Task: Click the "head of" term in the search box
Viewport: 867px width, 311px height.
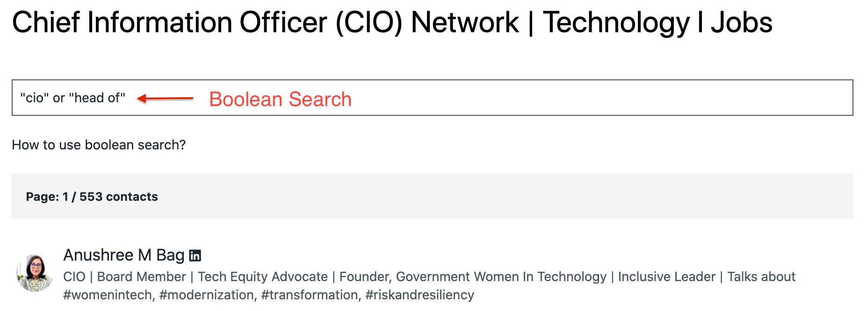Action: [x=97, y=98]
